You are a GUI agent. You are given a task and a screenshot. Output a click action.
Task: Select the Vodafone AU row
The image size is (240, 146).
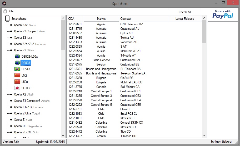pyautogui.click(x=134, y=42)
